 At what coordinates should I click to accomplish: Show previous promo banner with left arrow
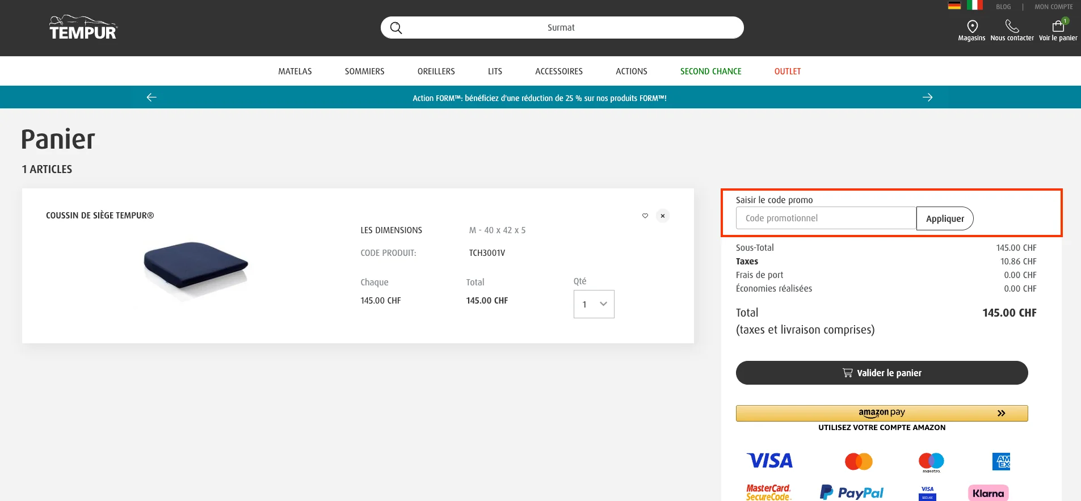click(x=152, y=97)
